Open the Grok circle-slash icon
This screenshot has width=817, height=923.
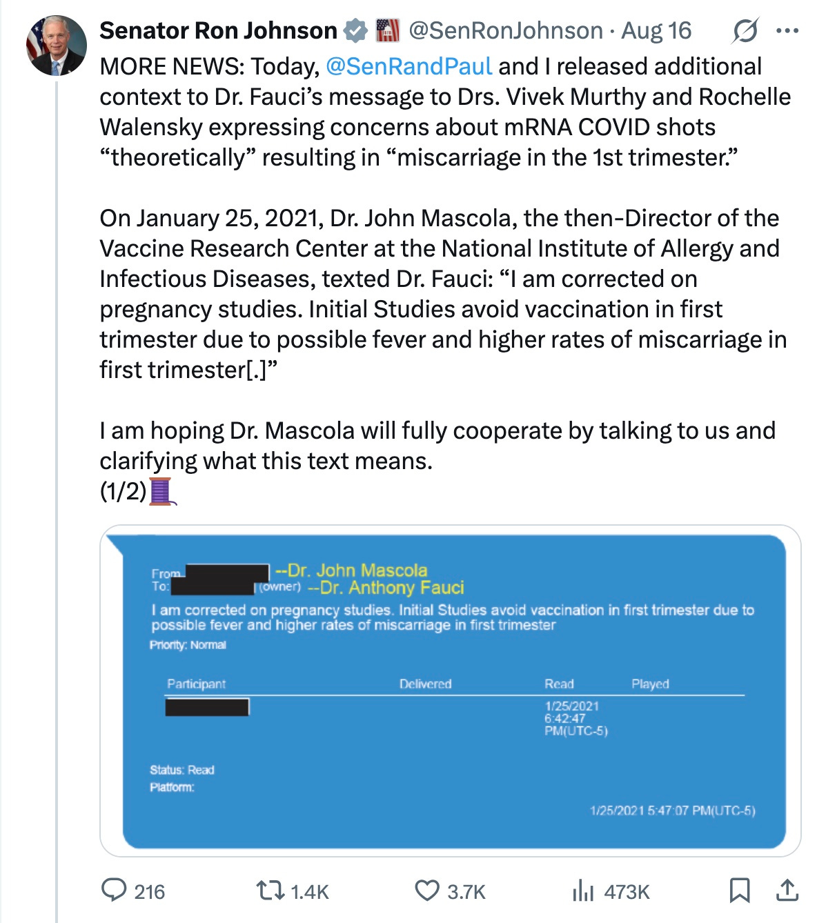745,31
